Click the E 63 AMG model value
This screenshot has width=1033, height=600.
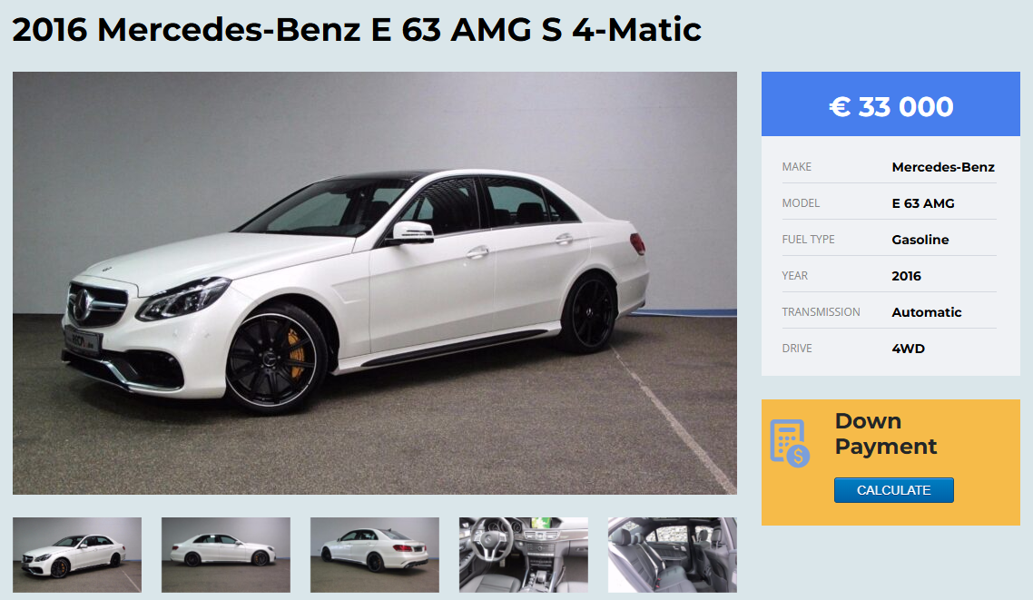[923, 203]
